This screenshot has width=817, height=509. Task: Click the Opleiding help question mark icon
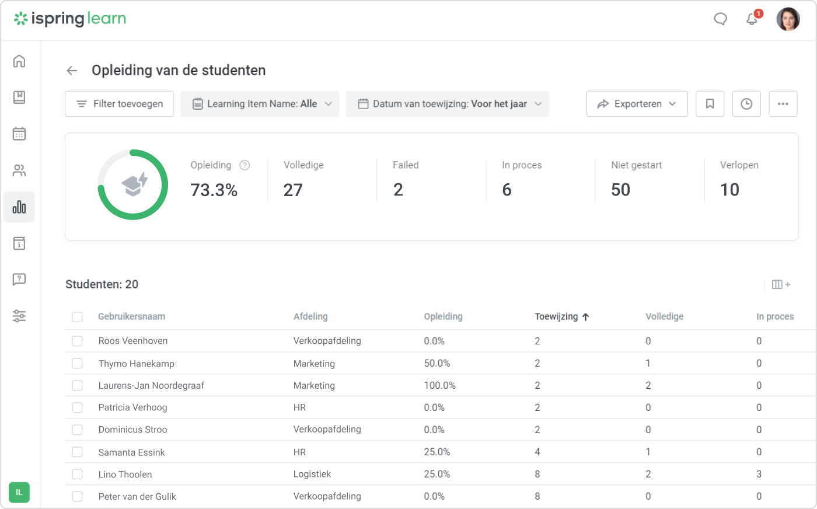pyautogui.click(x=245, y=165)
